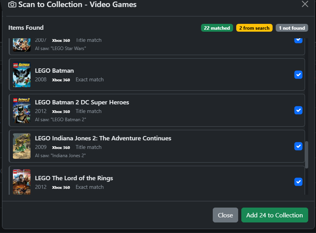Uncheck LEGO Batman 2 DC Super Heroes
This screenshot has width=316, height=233.
pyautogui.click(x=298, y=110)
